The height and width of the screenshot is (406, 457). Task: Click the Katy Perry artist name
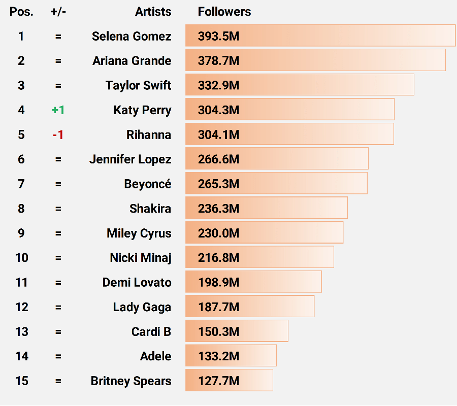click(142, 110)
